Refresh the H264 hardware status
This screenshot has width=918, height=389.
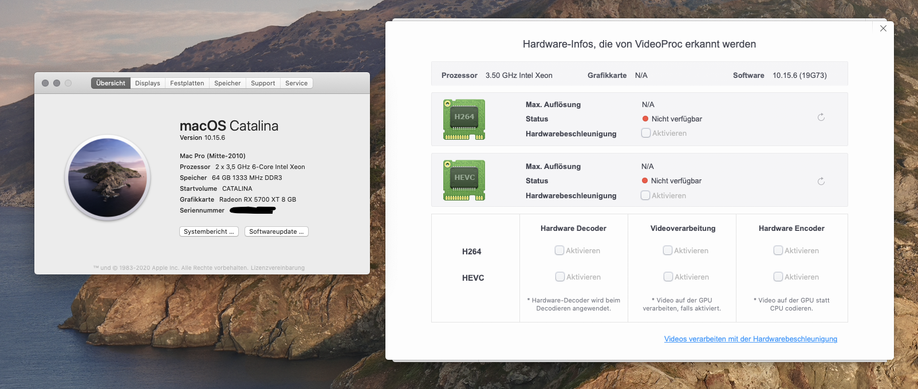point(821,117)
